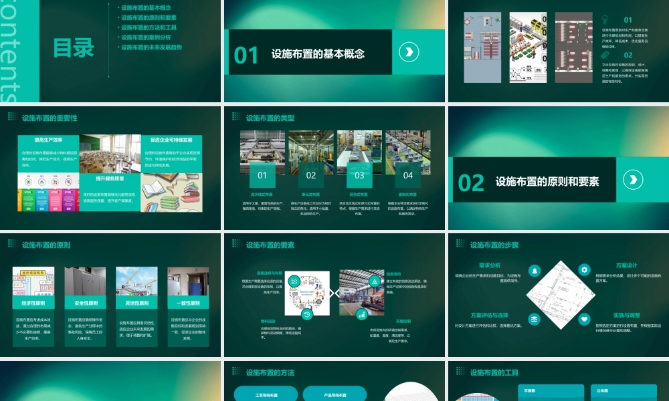Click the 实施与调整 step heading
The height and width of the screenshot is (401, 669).
[x=627, y=315]
